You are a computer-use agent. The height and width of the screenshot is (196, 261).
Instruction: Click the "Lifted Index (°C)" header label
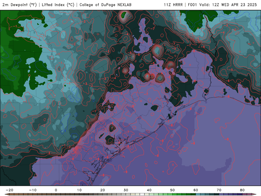tap(58, 5)
